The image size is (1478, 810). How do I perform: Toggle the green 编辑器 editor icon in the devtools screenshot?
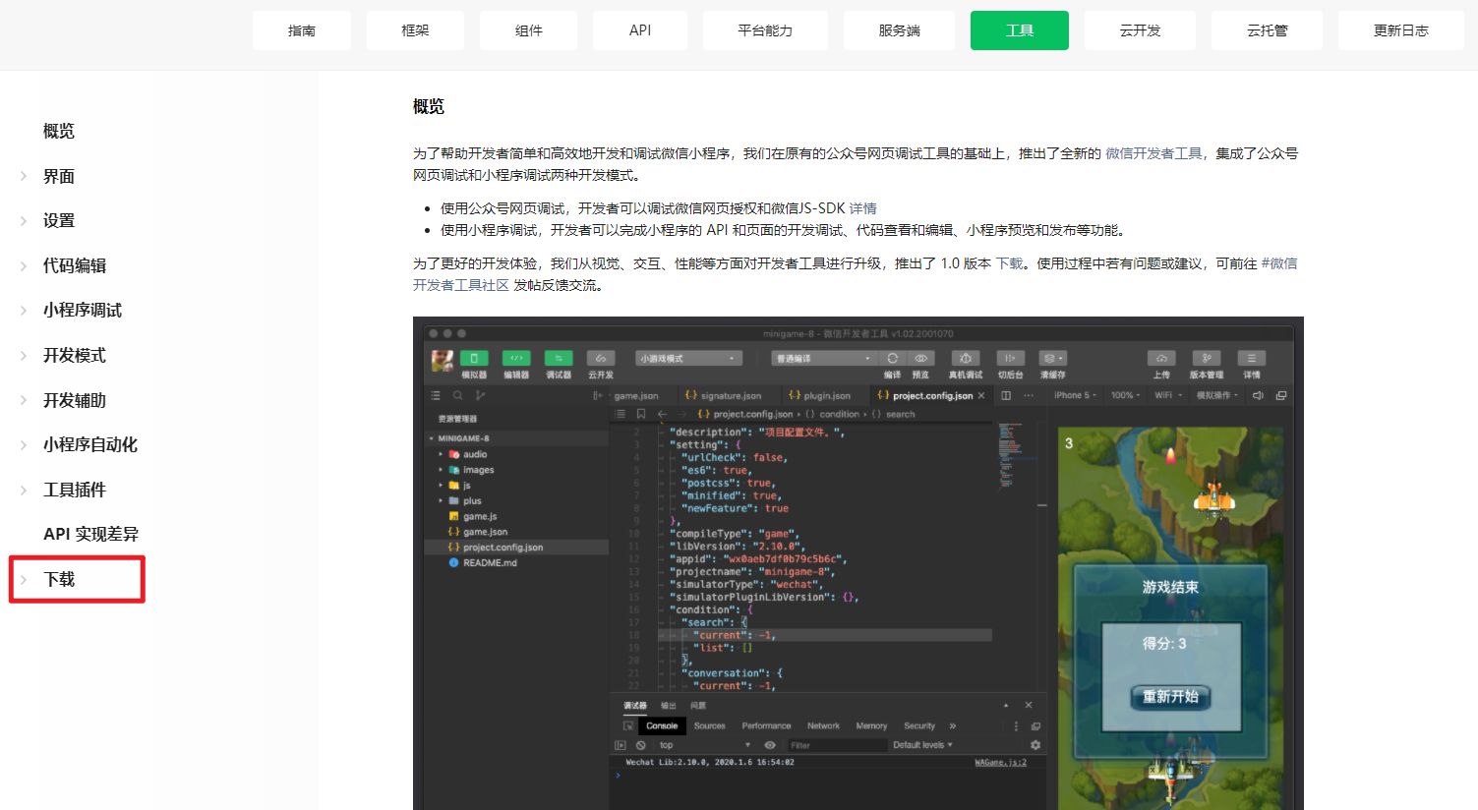pos(516,359)
